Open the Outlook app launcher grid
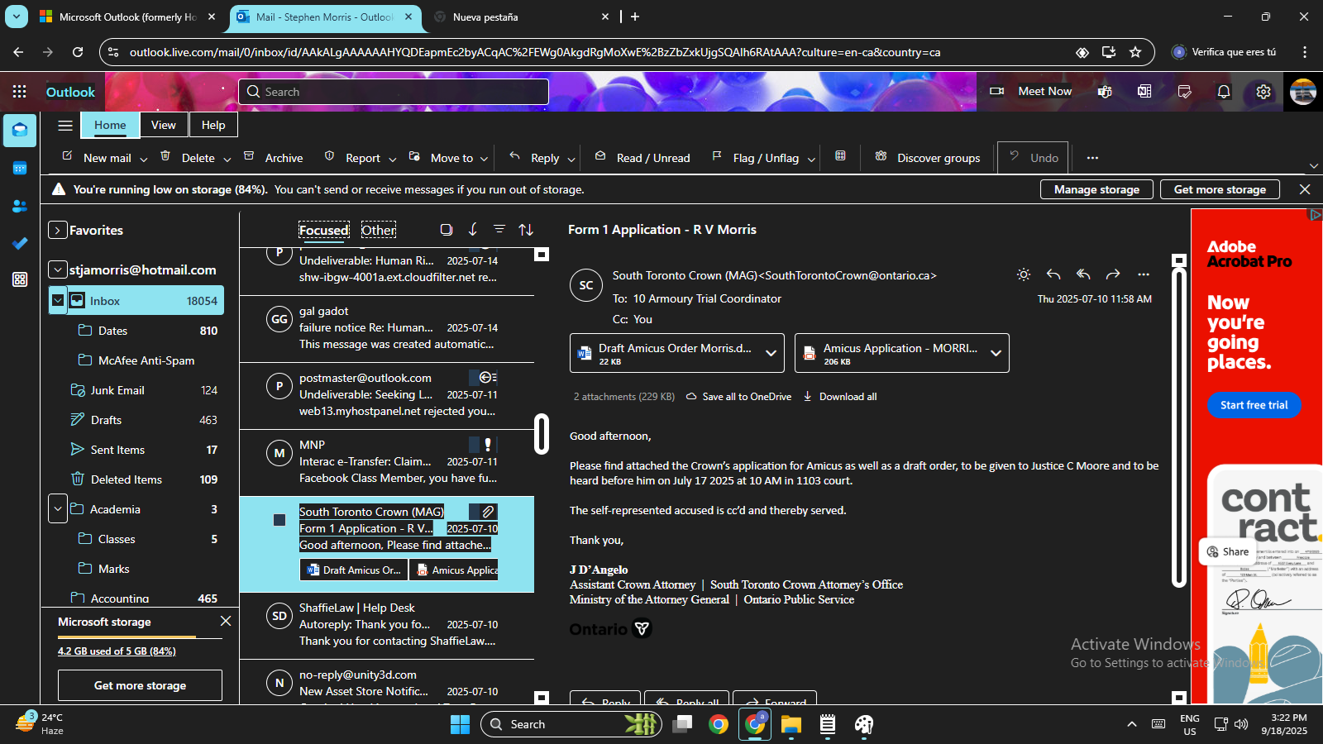The height and width of the screenshot is (744, 1323). point(20,92)
